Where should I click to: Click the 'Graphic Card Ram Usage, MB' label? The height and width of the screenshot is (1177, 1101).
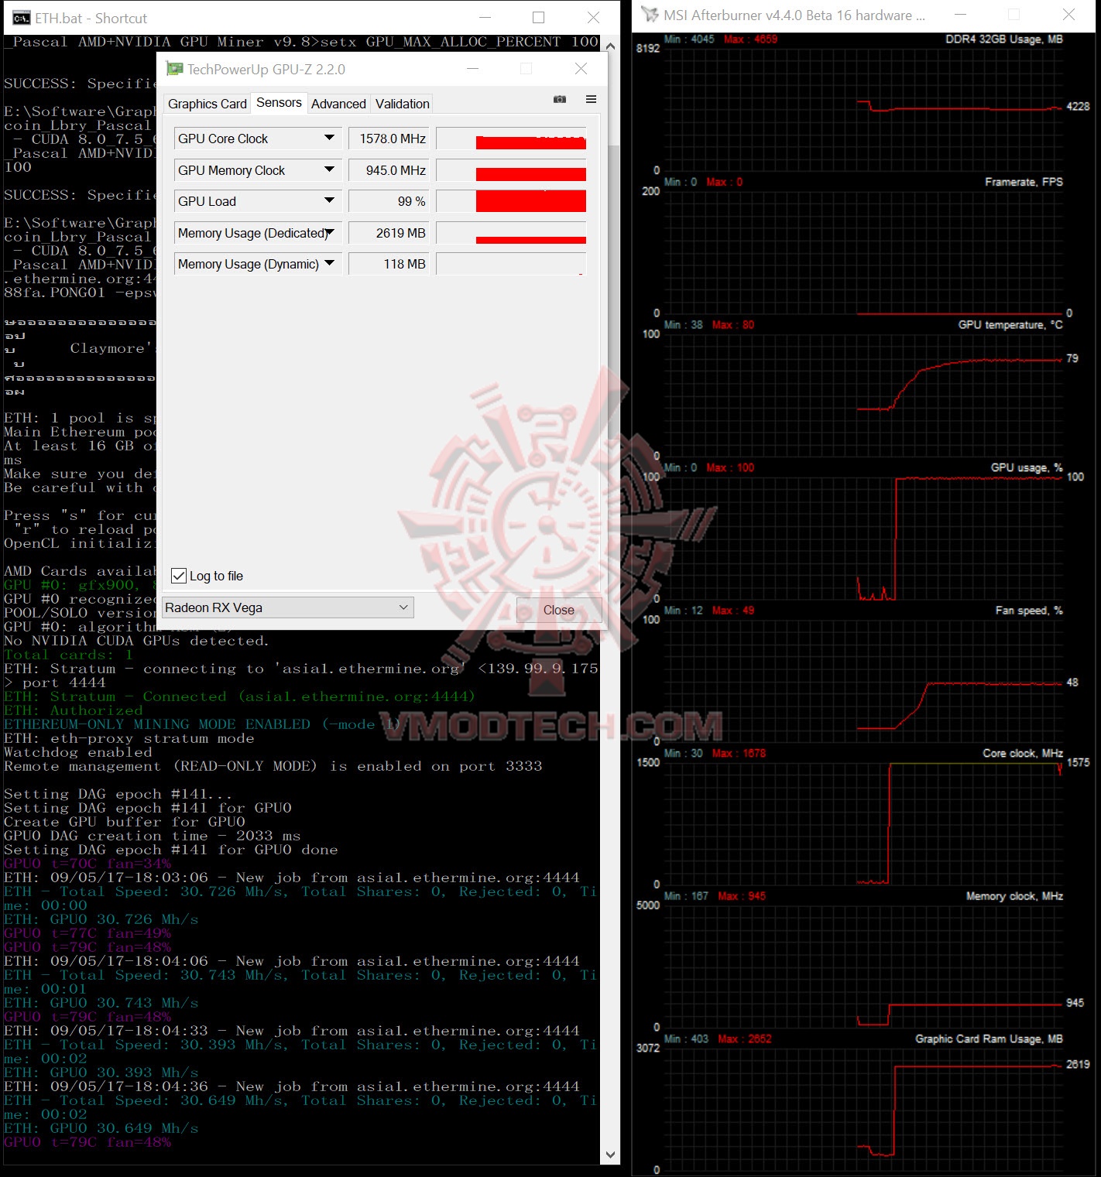(x=989, y=1038)
